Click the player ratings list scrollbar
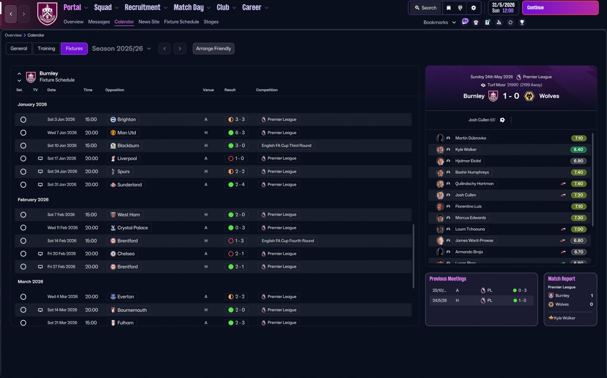The image size is (607, 378). [x=593, y=180]
